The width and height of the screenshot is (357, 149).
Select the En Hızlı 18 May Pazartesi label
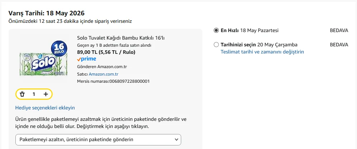[250, 30]
